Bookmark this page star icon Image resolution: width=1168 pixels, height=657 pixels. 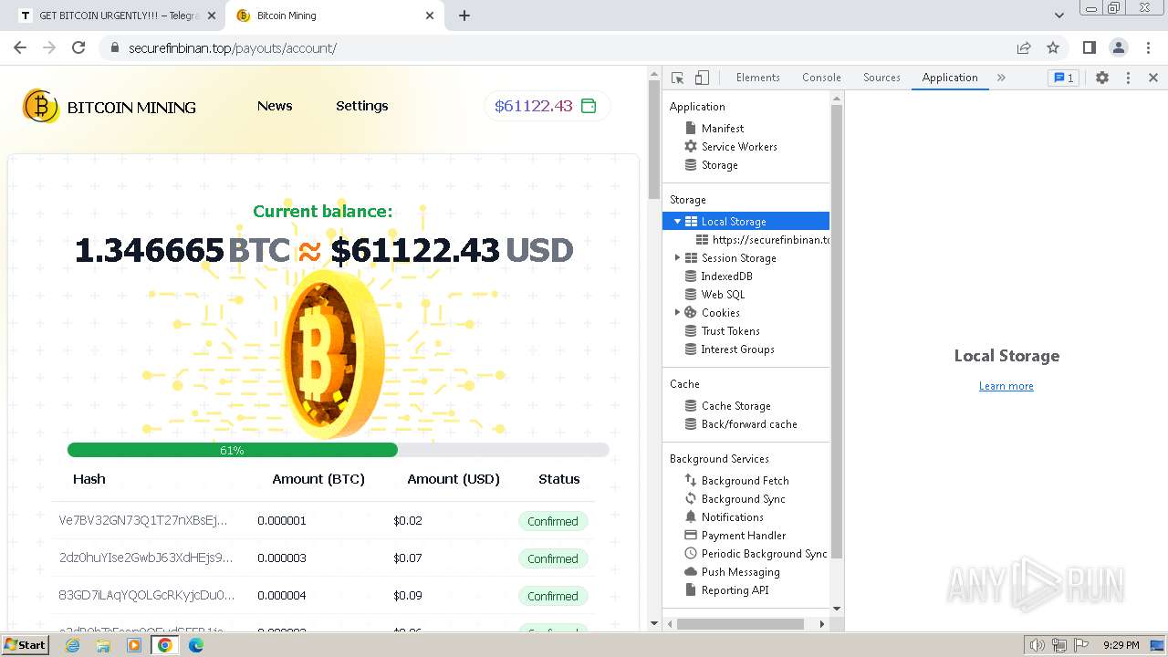[1053, 47]
